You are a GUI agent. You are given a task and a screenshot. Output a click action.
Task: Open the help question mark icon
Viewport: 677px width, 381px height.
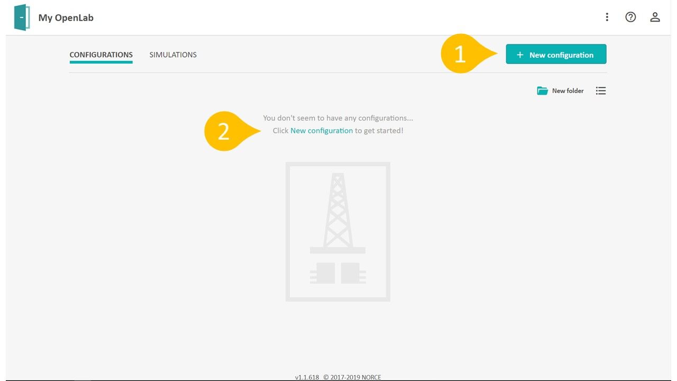point(630,17)
